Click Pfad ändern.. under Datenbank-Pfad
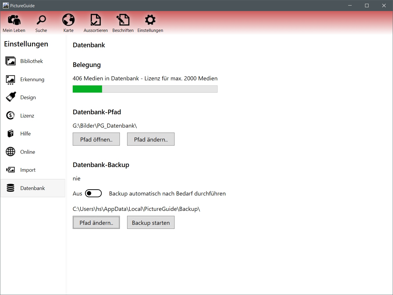 coord(151,139)
